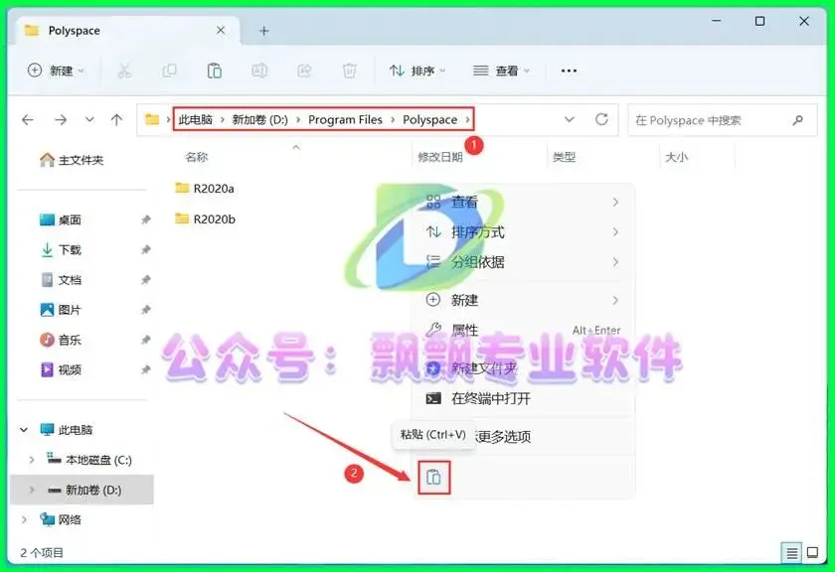Open 文档 in sidebar
Screen dimensions: 835x572
coord(61,280)
